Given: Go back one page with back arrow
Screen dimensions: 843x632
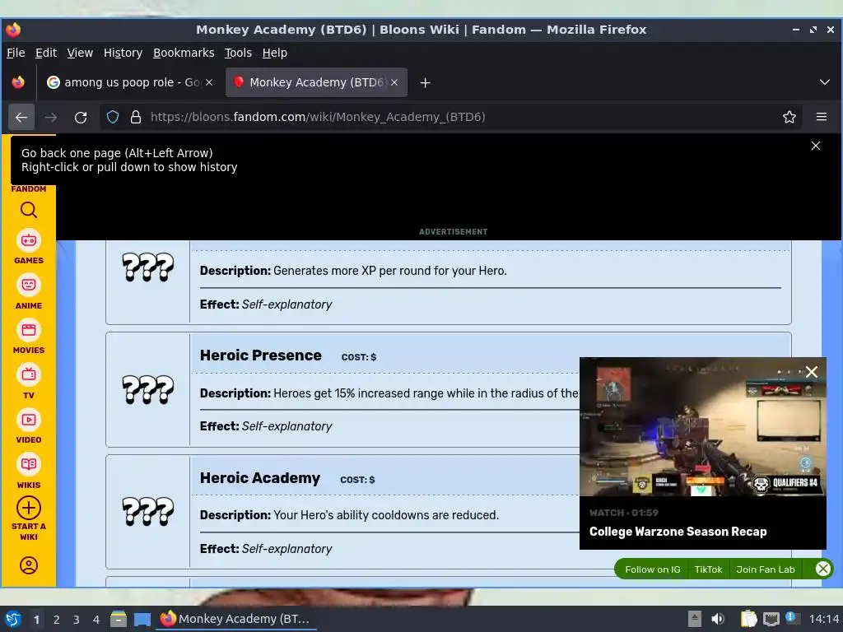Looking at the screenshot, I should [21, 117].
